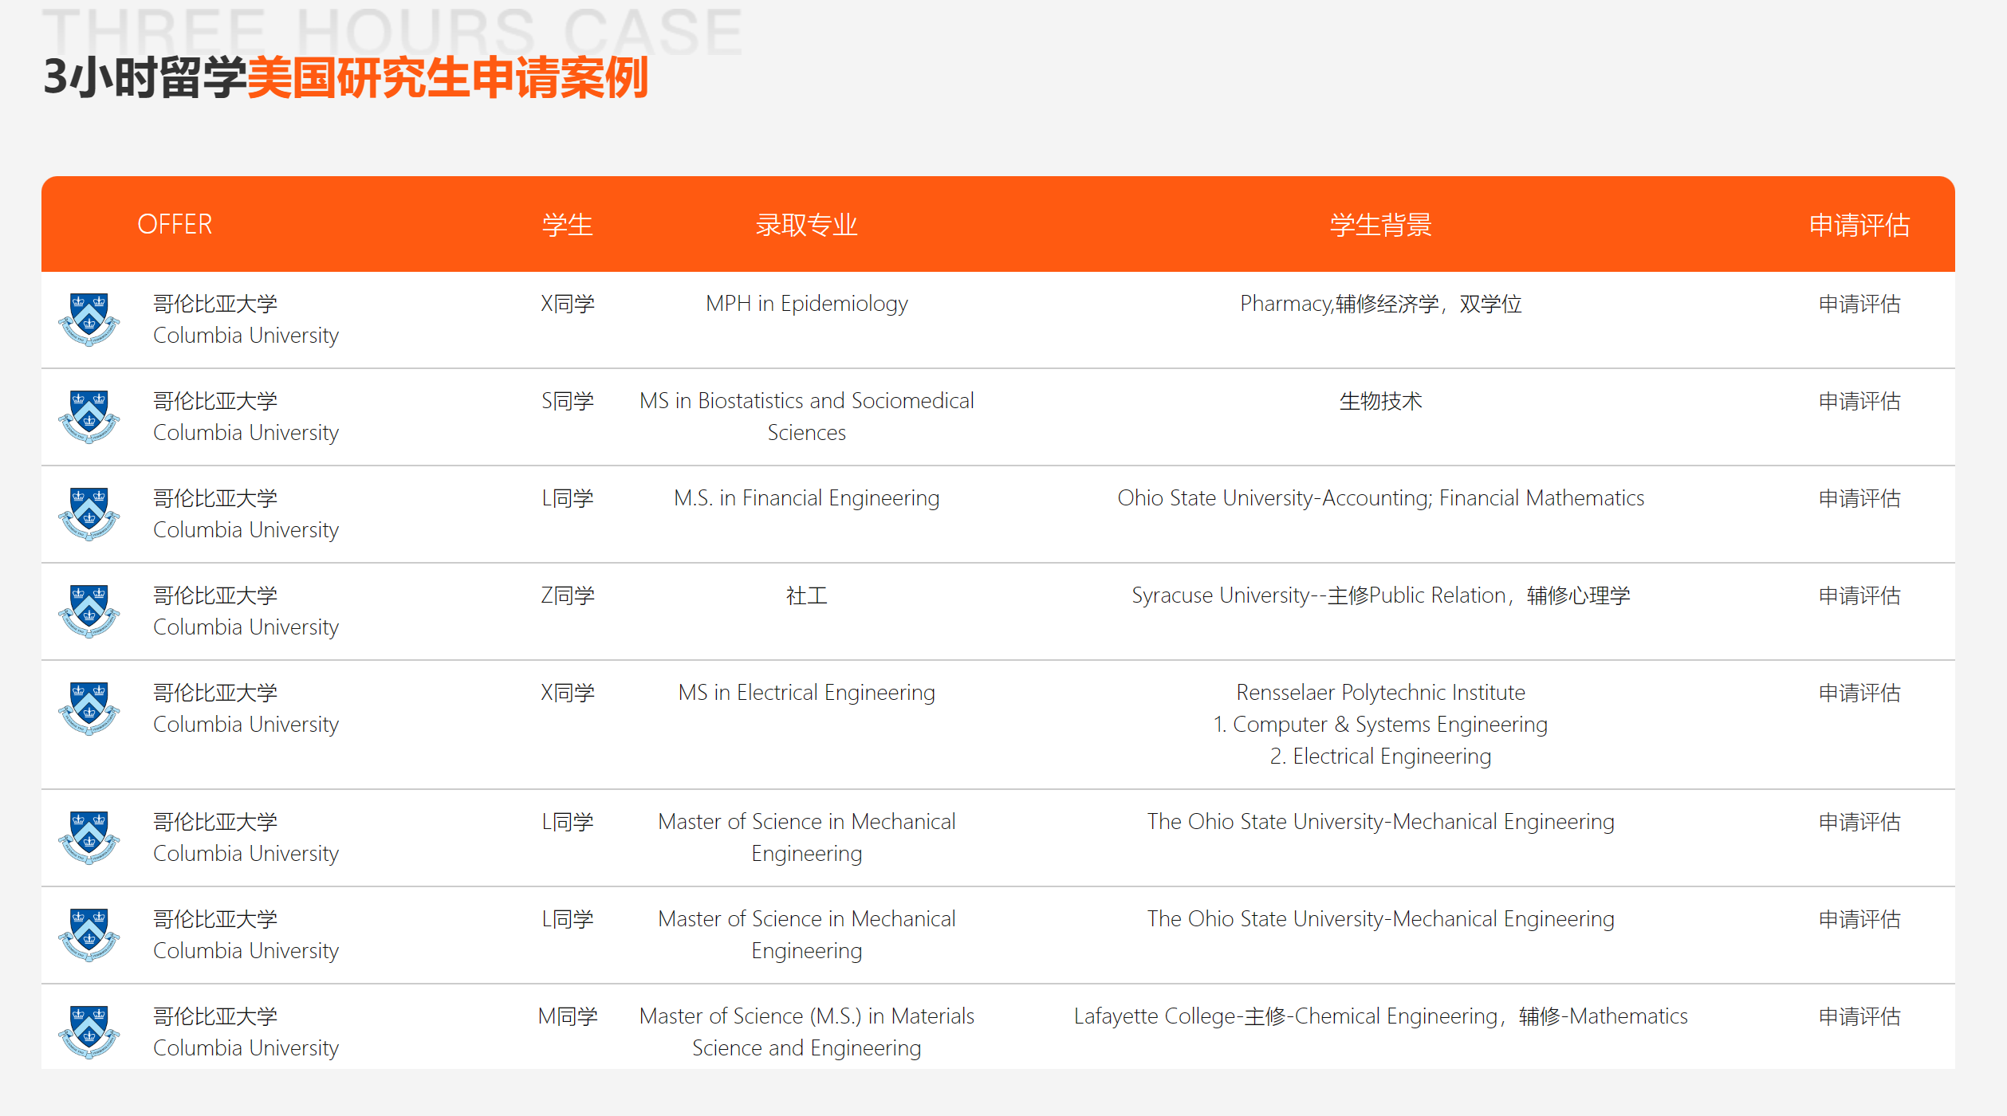Click Columbia crest in Materials Science row
The image size is (2007, 1116).
[89, 1032]
